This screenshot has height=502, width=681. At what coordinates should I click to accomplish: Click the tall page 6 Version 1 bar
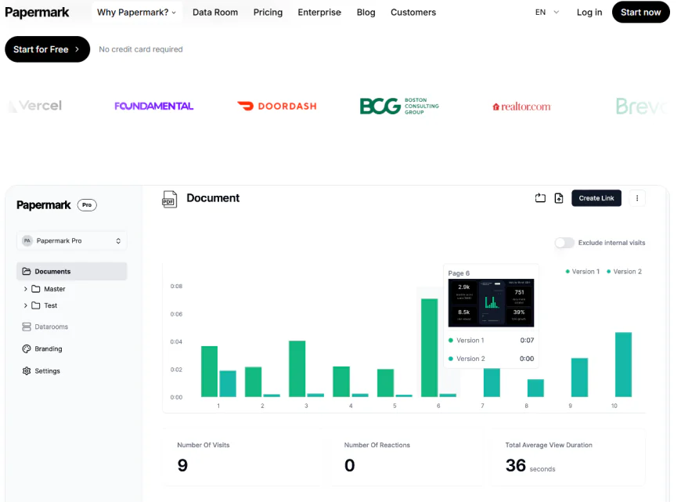tap(429, 348)
